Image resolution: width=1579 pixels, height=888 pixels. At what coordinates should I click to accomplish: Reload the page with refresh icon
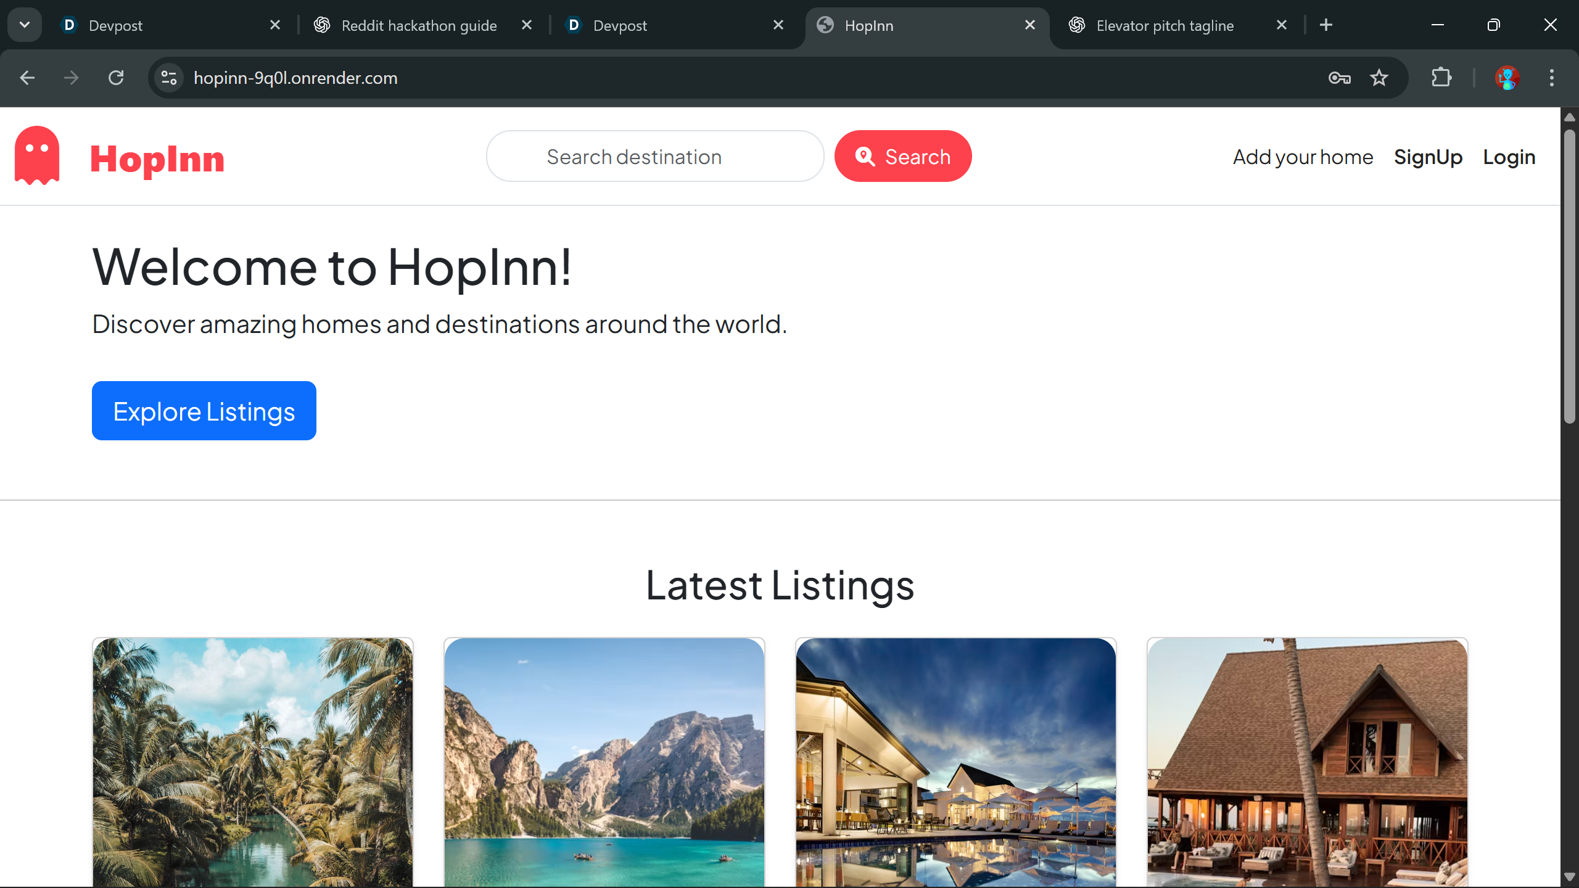(116, 78)
